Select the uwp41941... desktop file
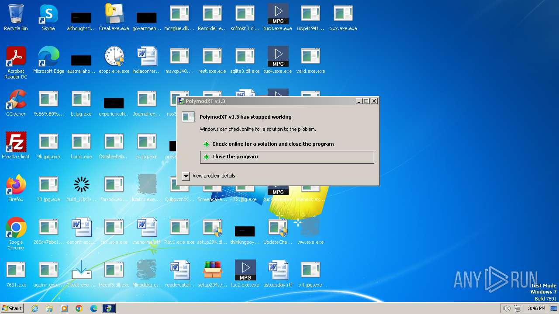This screenshot has width=559, height=314. point(311,17)
